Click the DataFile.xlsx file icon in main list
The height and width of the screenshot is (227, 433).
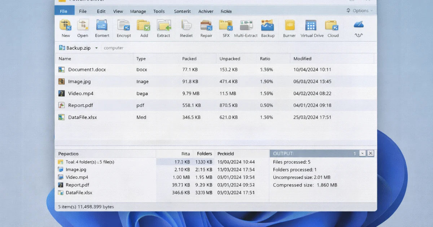click(62, 117)
